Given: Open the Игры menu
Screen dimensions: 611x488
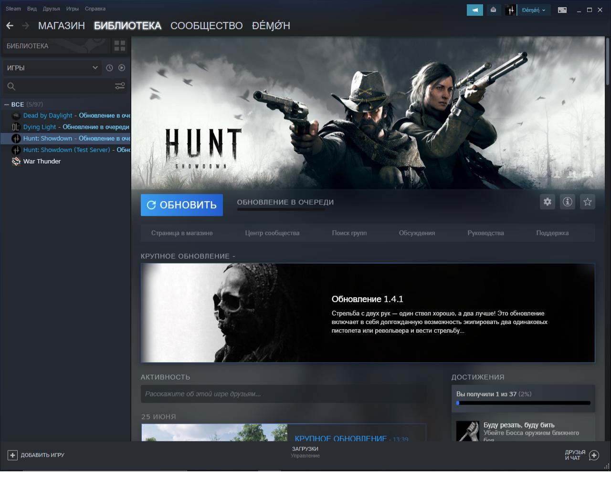Looking at the screenshot, I should click(x=73, y=9).
